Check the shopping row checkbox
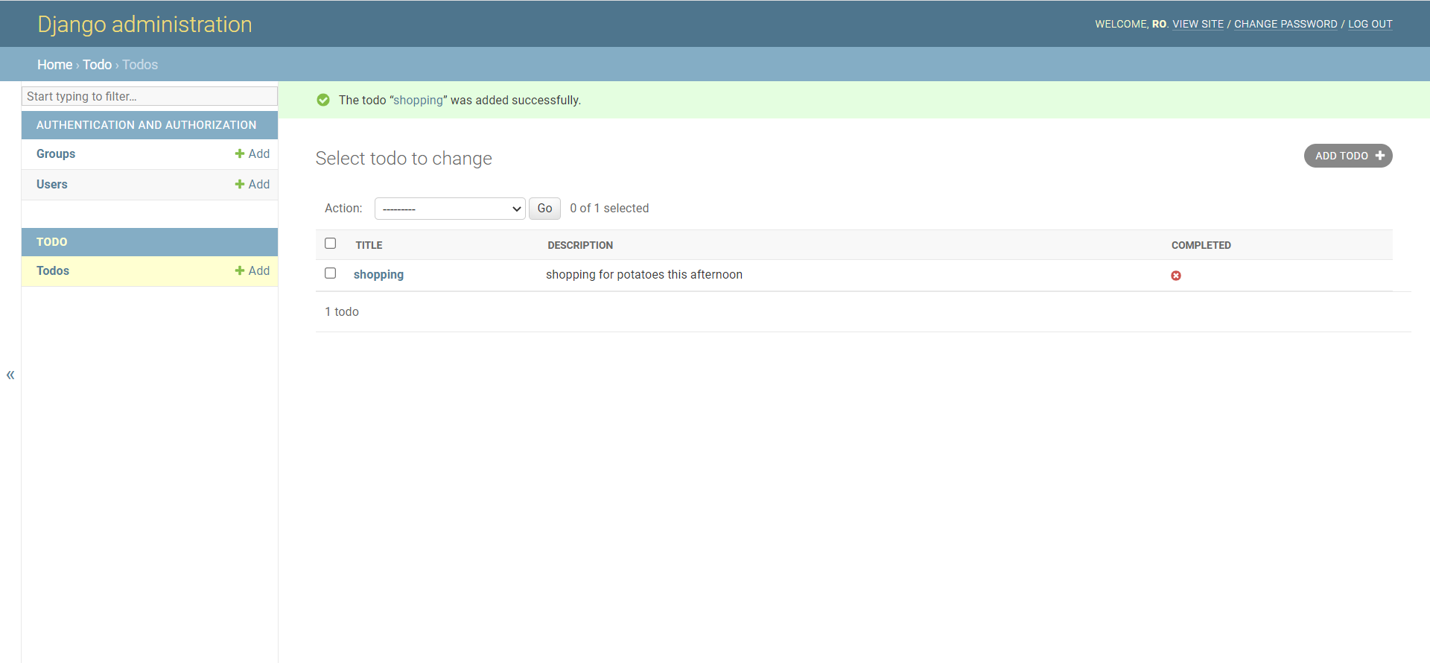 point(331,273)
